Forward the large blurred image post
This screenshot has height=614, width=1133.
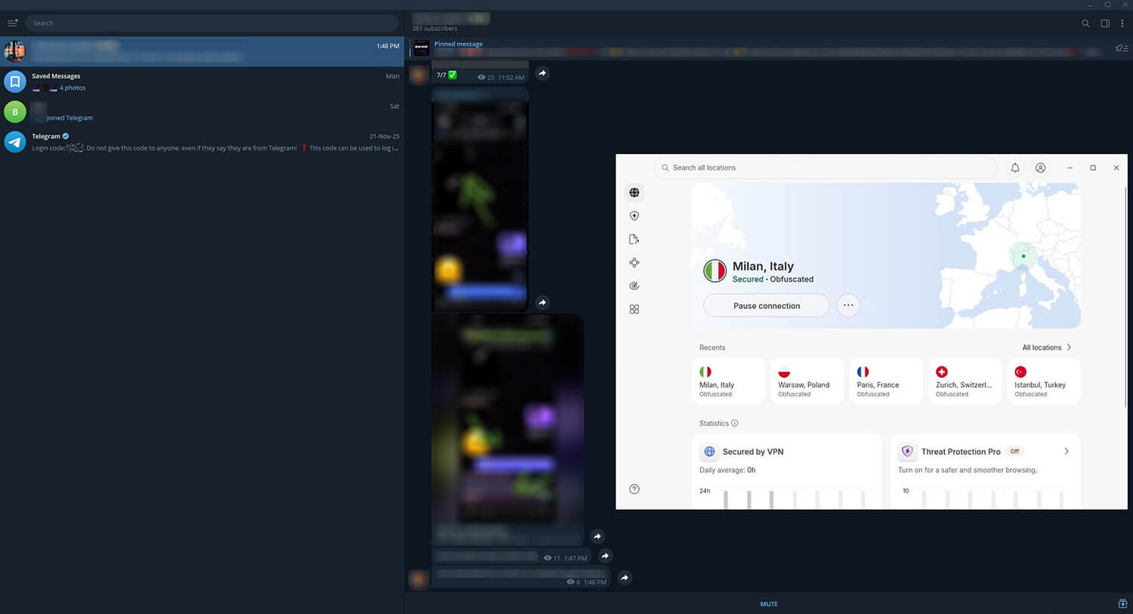tap(597, 536)
